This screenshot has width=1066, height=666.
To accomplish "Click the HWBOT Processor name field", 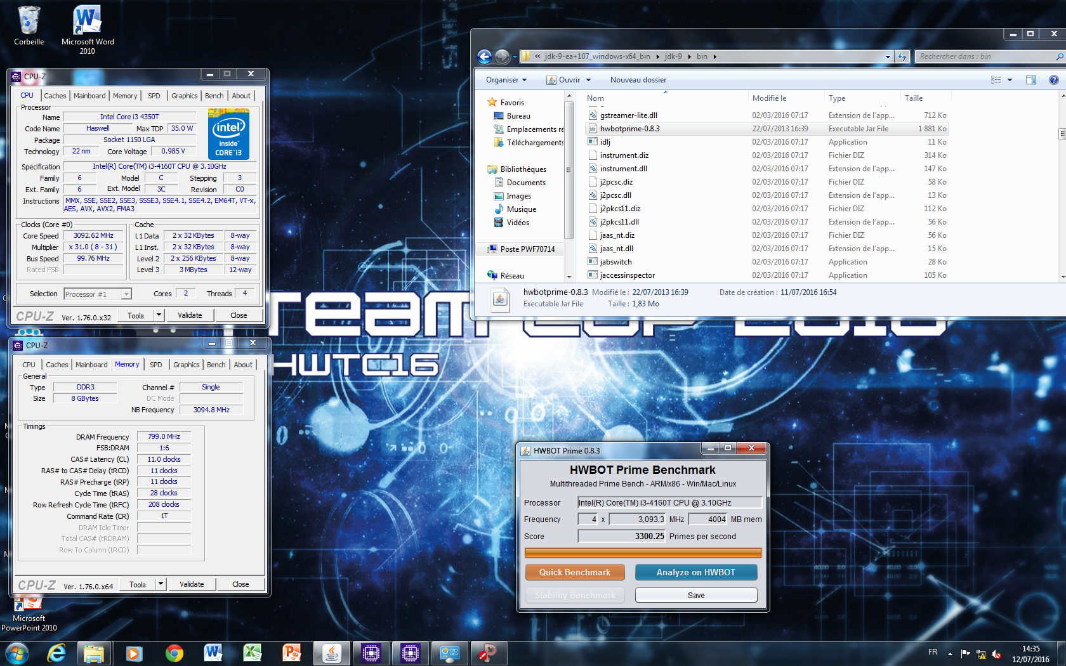I will pos(669,502).
